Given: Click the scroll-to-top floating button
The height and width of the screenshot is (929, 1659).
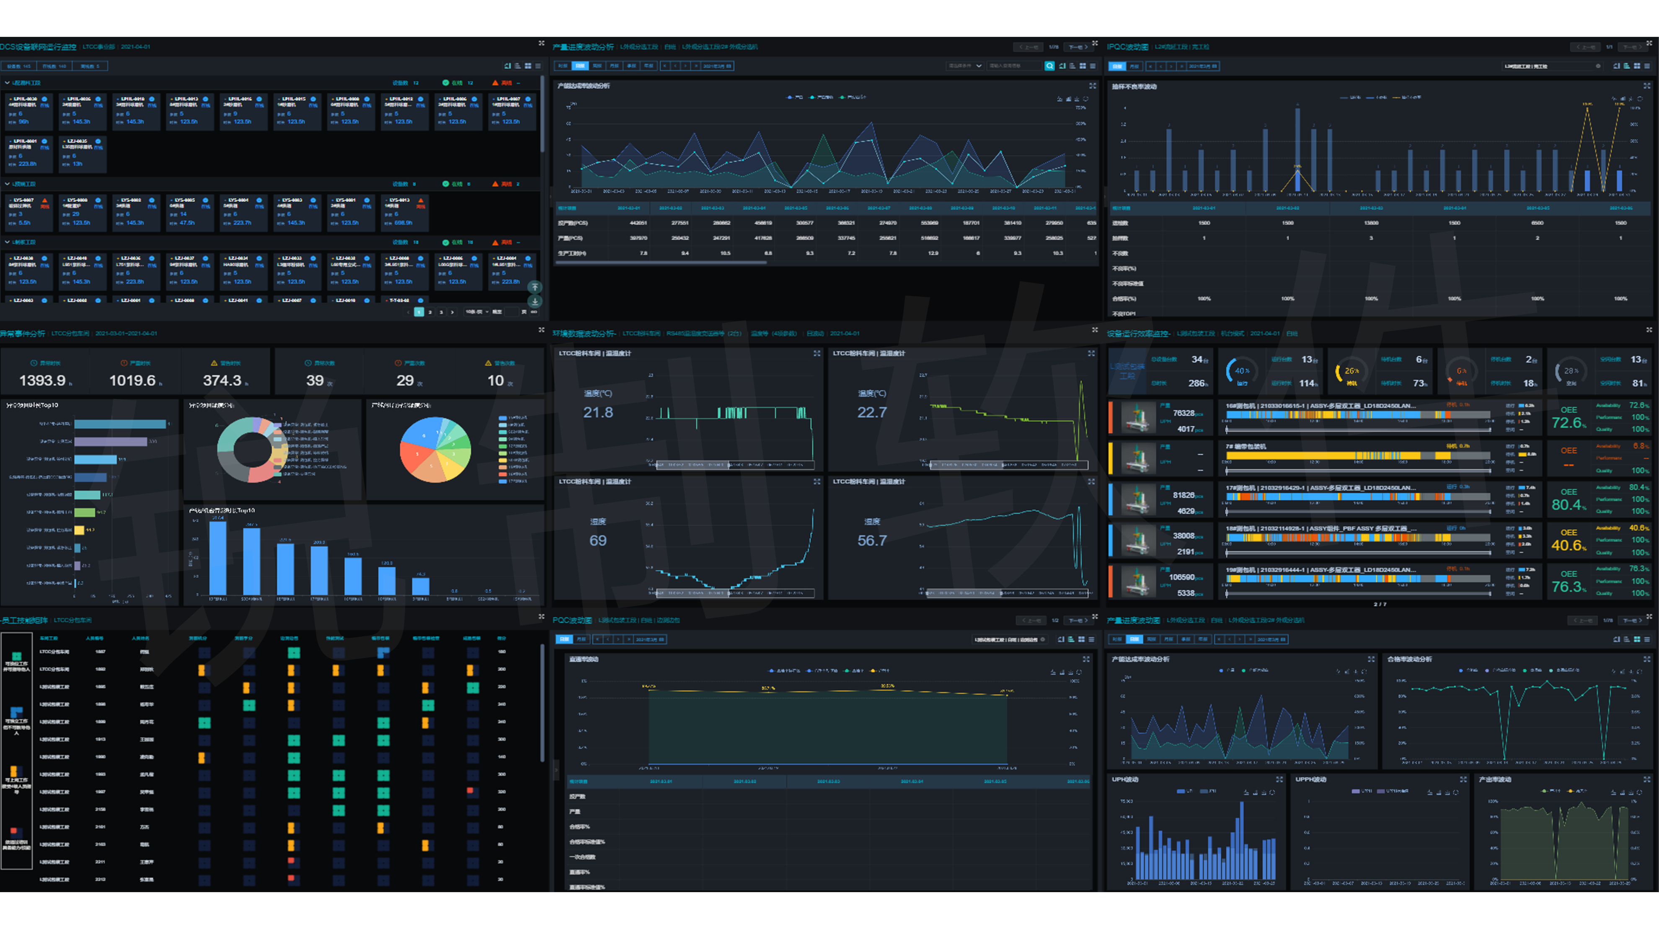Looking at the screenshot, I should click(x=535, y=287).
